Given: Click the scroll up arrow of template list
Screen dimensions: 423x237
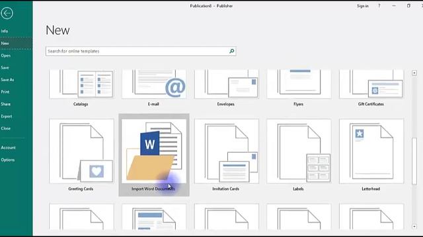Looking at the screenshot, I should point(414,73).
